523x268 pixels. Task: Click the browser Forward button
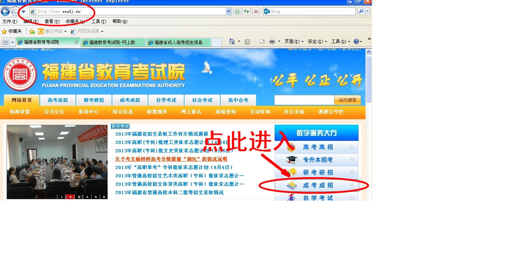[15, 11]
